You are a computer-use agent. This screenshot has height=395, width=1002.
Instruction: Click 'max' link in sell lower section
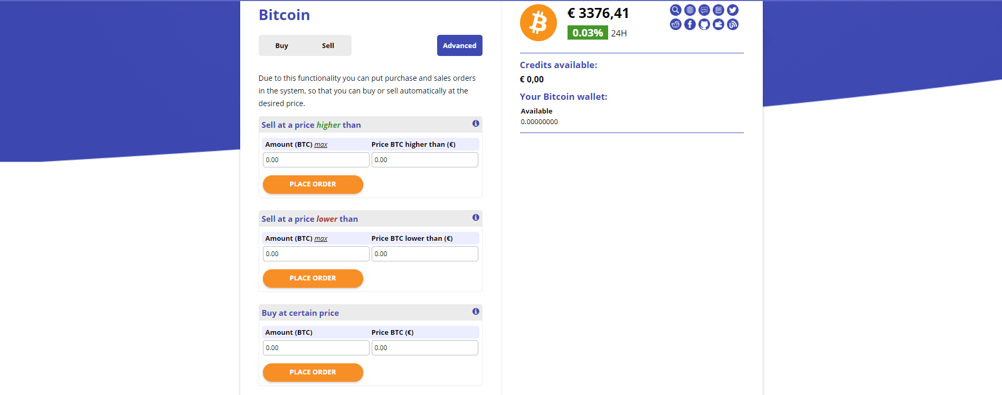[x=320, y=239]
